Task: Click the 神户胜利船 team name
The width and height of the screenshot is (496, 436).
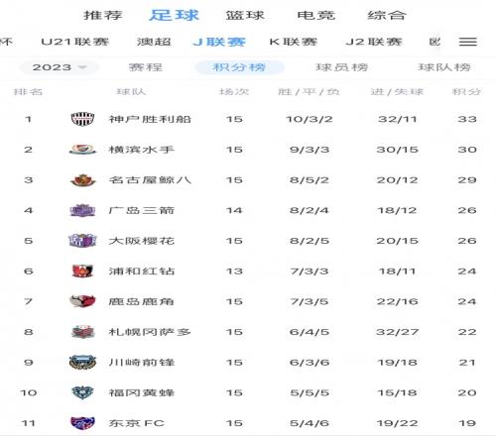Action: pyautogui.click(x=150, y=119)
